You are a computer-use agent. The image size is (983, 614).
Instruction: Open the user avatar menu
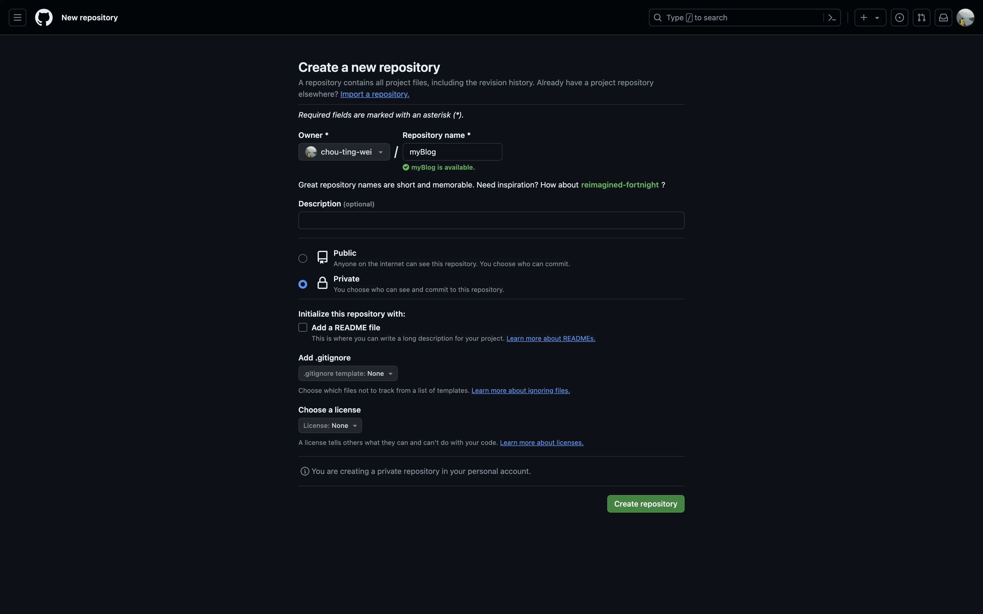click(965, 18)
